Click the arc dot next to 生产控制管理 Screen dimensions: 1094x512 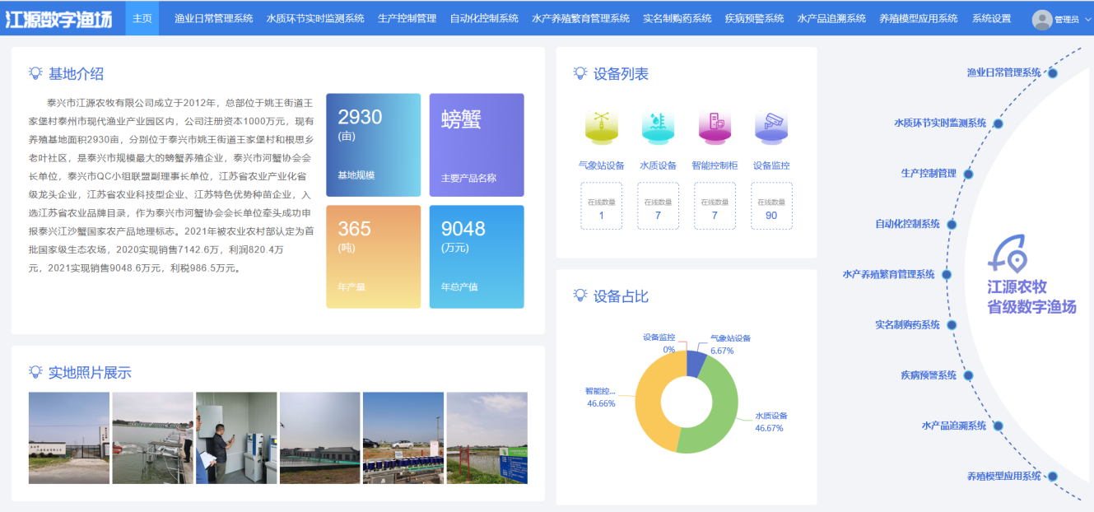pos(968,174)
